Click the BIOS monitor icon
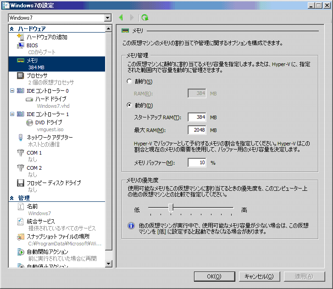 20,45
